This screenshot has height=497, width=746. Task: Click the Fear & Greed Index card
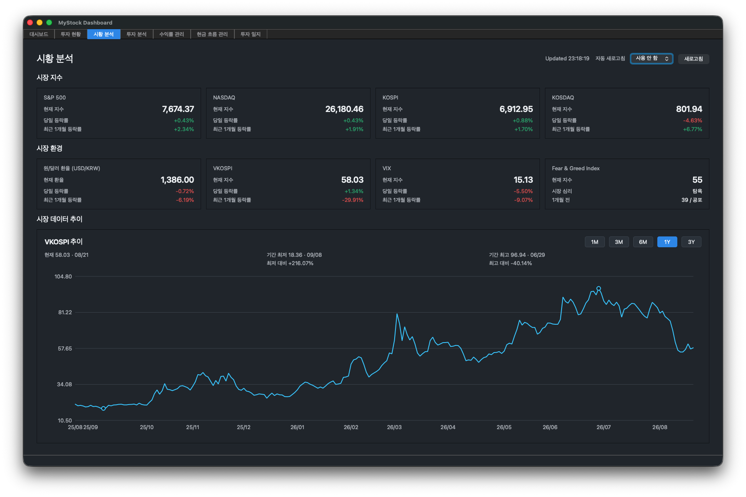(x=627, y=184)
